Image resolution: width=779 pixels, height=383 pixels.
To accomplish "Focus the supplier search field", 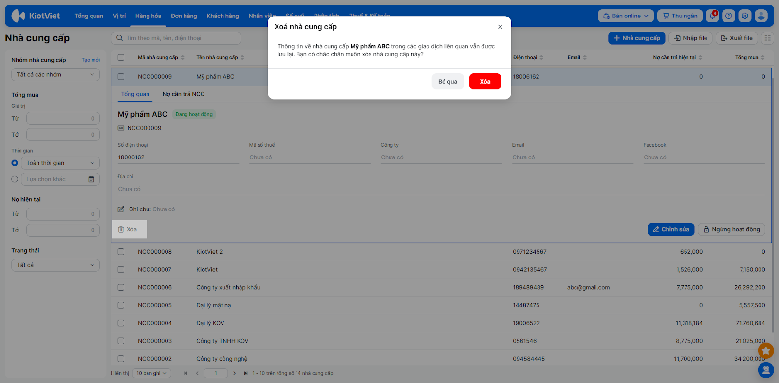I will [176, 38].
